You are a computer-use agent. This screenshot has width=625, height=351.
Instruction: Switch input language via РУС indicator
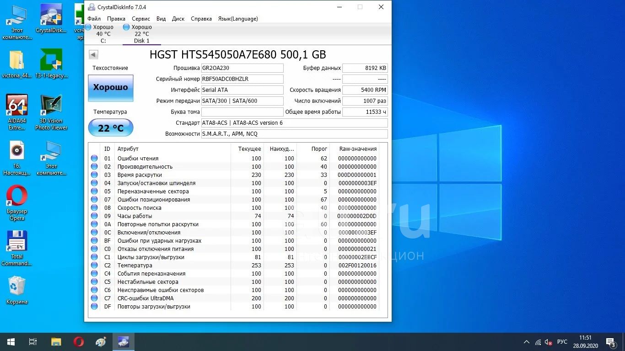tap(562, 342)
